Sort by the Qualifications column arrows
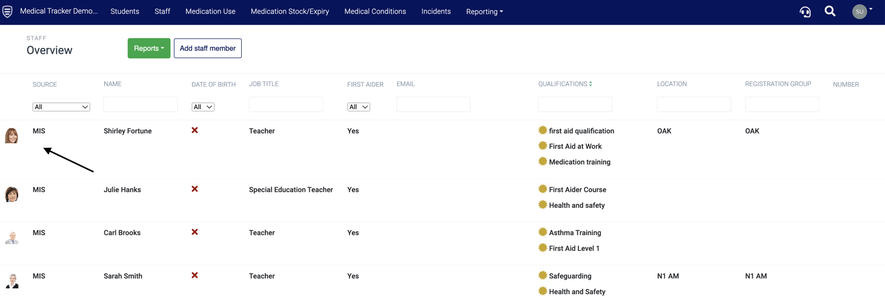The height and width of the screenshot is (308, 885). [591, 84]
